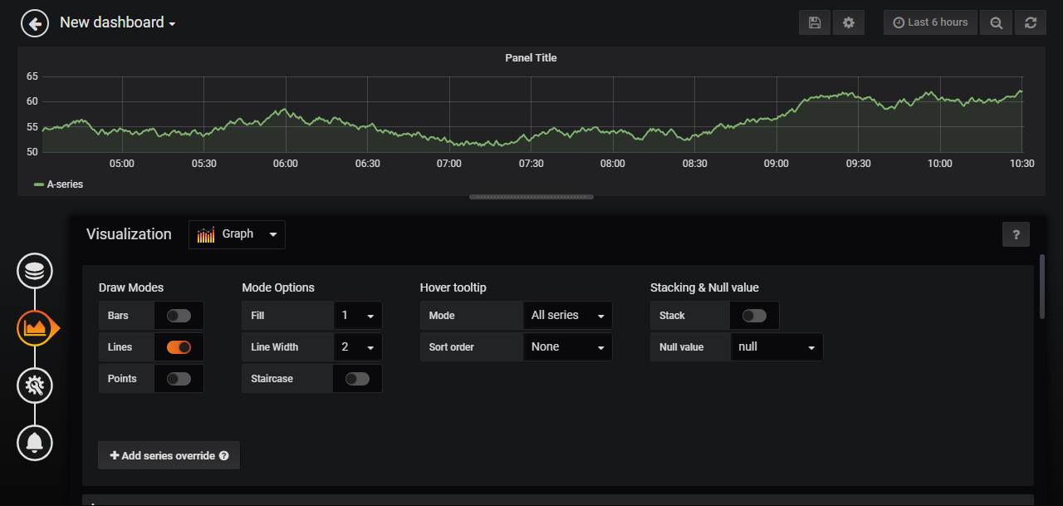The height and width of the screenshot is (506, 1063).
Task: Disable the Lines draw mode toggle
Action: (x=178, y=346)
